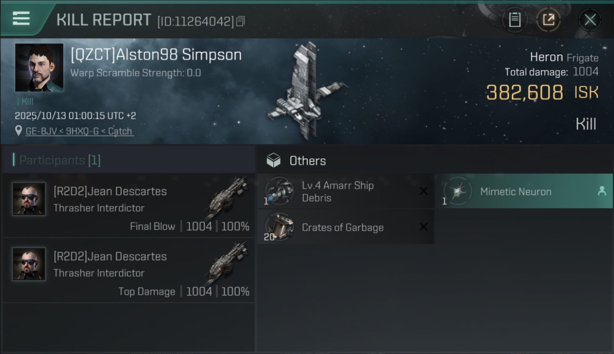Close the kill report window
Image resolution: width=614 pixels, height=354 pixels.
(590, 20)
